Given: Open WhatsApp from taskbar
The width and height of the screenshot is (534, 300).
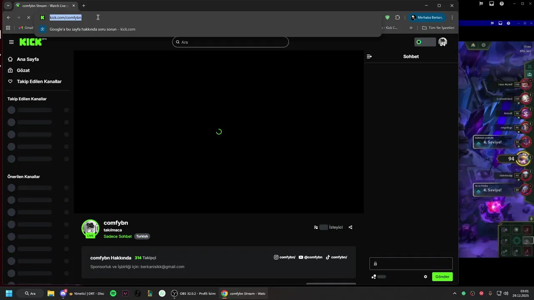Looking at the screenshot, I should tap(162, 293).
